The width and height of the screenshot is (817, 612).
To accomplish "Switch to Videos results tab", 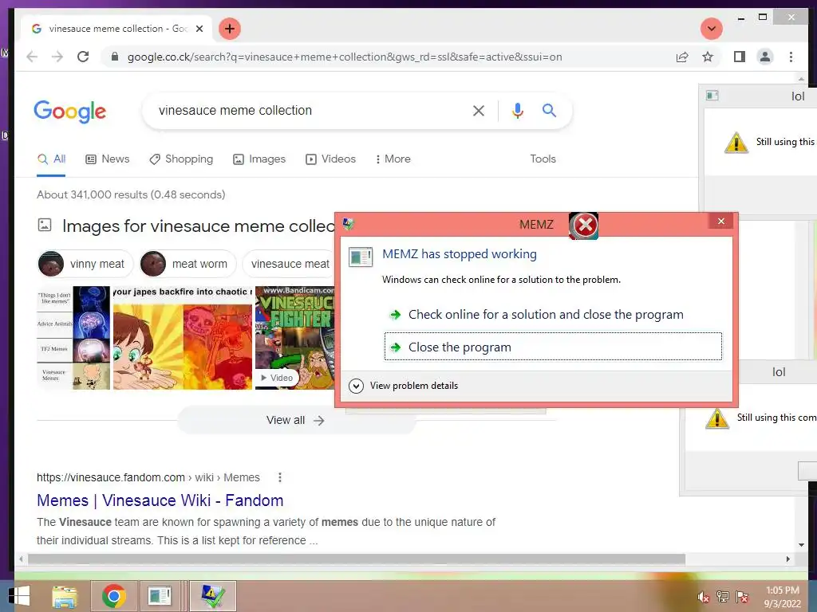I will (x=330, y=159).
